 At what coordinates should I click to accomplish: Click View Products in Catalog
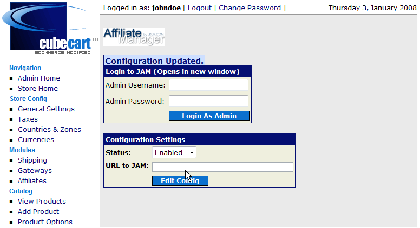(42, 202)
